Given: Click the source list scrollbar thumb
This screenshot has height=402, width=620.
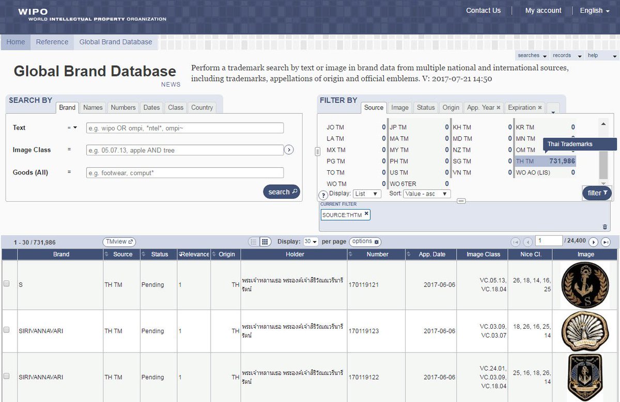Looking at the screenshot, I should pos(603,165).
